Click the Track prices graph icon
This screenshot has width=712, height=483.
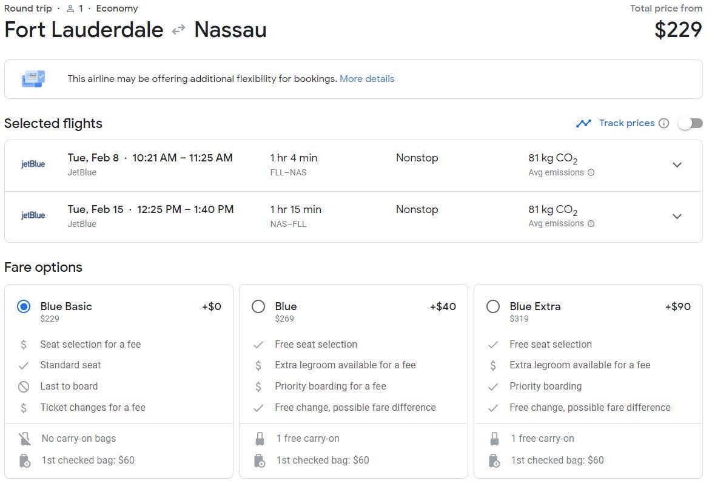[583, 123]
